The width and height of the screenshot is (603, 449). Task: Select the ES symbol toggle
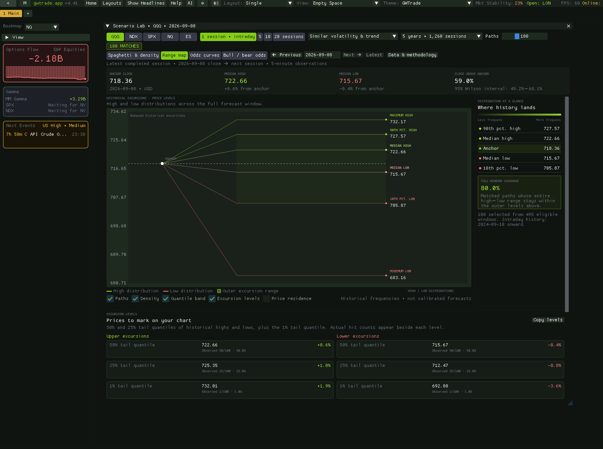(188, 36)
